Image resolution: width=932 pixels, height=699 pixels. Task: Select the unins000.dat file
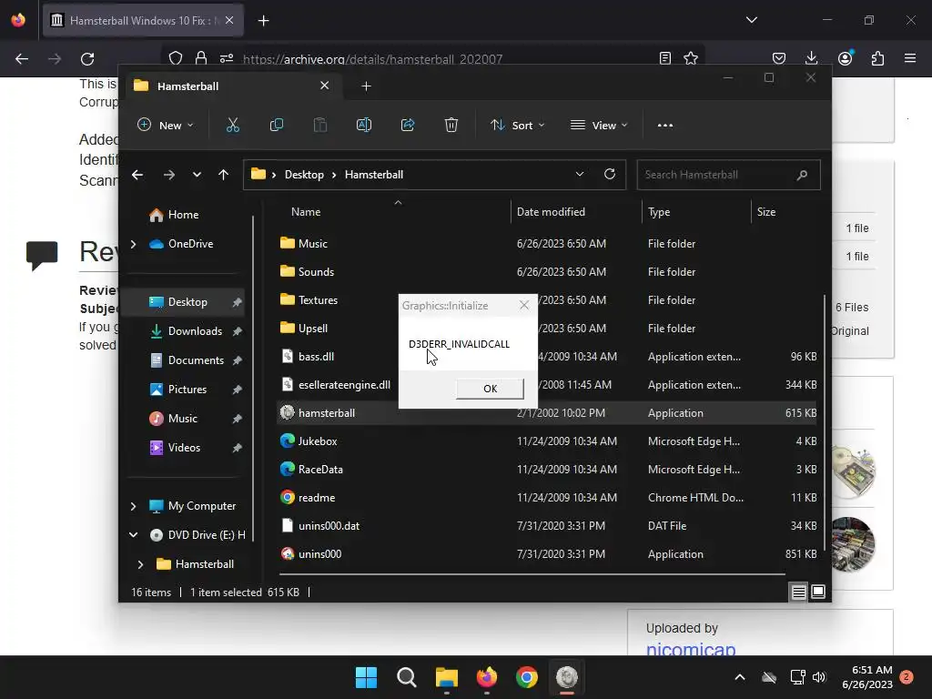[x=329, y=526]
